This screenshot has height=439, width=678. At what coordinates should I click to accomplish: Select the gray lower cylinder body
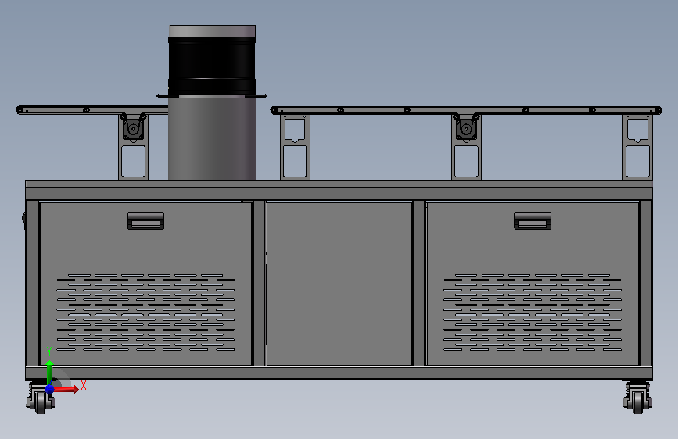[212, 139]
